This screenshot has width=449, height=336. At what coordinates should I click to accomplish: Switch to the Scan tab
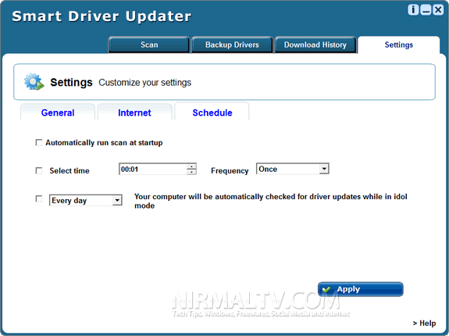coord(149,45)
